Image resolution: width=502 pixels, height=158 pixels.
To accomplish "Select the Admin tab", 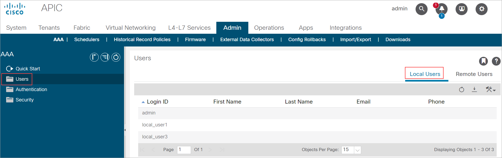I will [232, 28].
